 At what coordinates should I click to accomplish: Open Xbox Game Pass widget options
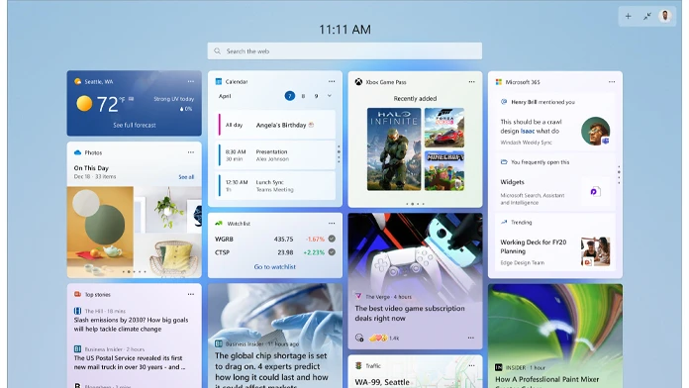tap(471, 82)
